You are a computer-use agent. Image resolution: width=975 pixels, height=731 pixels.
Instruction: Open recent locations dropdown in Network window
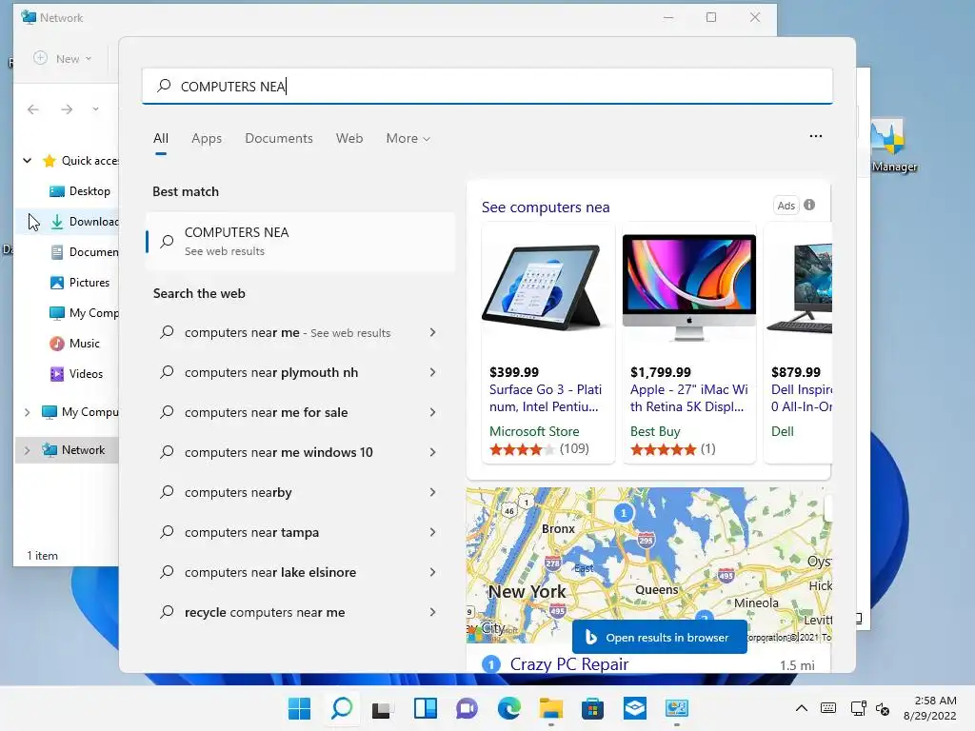pos(95,109)
